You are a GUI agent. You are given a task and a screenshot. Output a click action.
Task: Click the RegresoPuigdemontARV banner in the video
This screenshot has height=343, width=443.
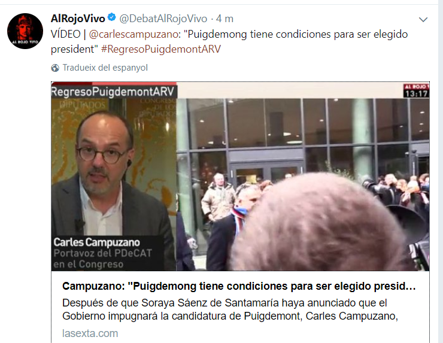pyautogui.click(x=114, y=92)
